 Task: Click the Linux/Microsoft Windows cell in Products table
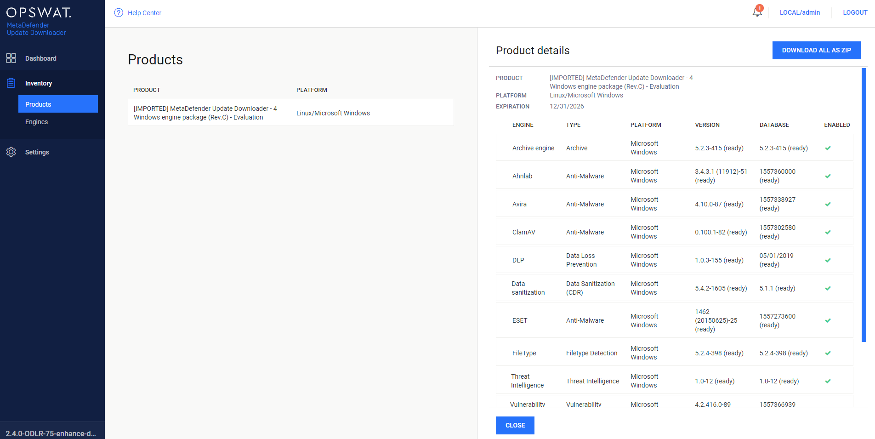(333, 113)
